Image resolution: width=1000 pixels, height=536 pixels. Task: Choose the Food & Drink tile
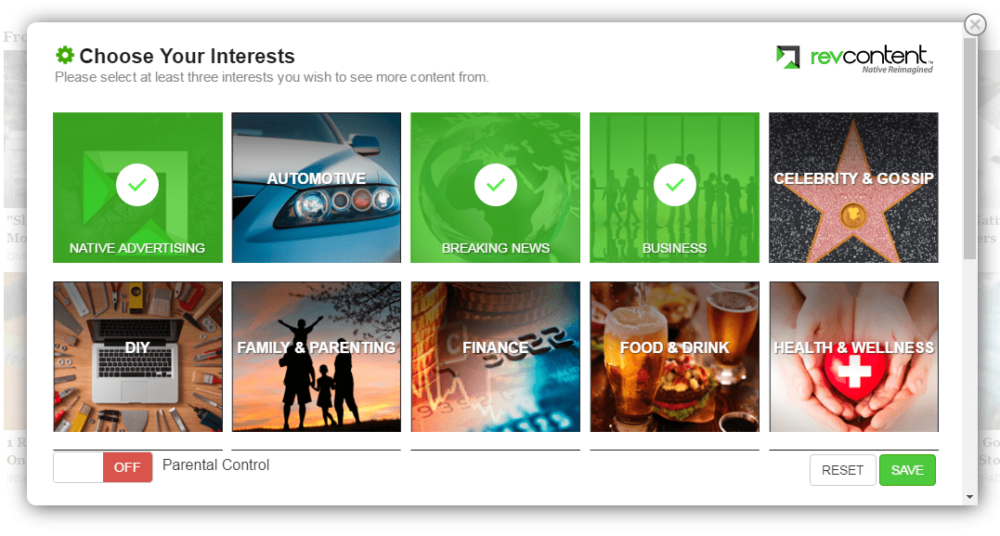675,357
